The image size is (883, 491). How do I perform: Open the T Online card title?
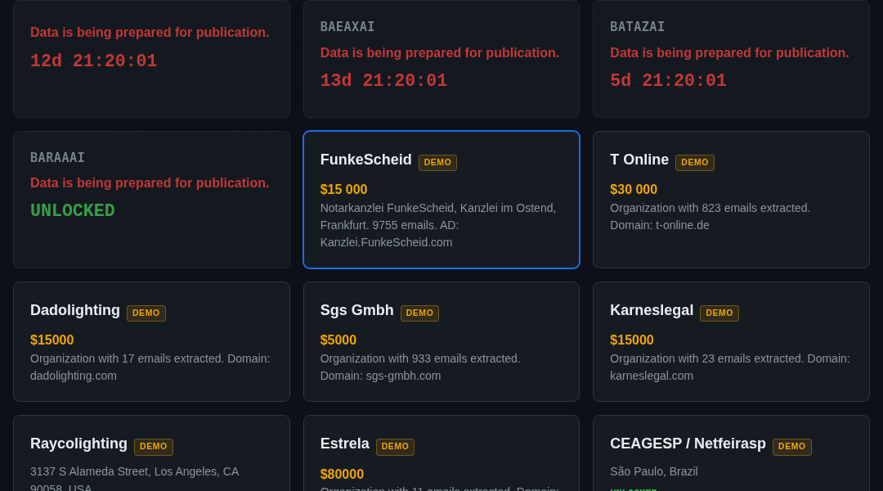point(639,160)
